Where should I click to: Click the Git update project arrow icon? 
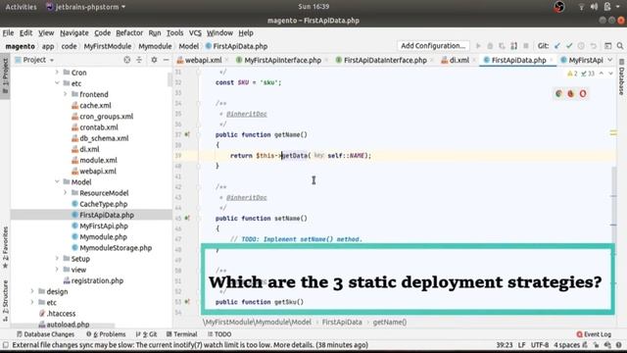(x=557, y=46)
